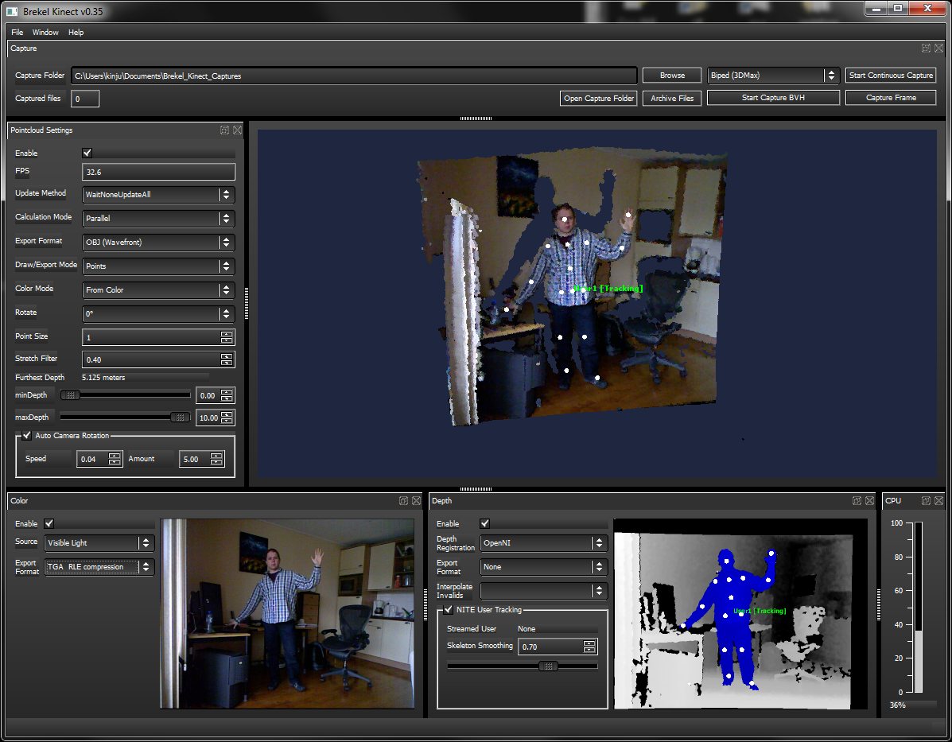Close the CPU panel
The height and width of the screenshot is (742, 952).
click(938, 500)
